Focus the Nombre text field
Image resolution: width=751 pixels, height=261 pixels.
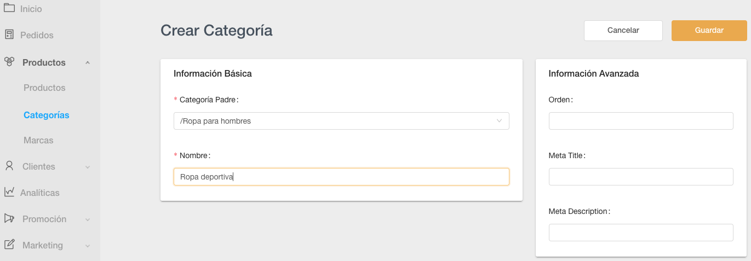pos(341,177)
